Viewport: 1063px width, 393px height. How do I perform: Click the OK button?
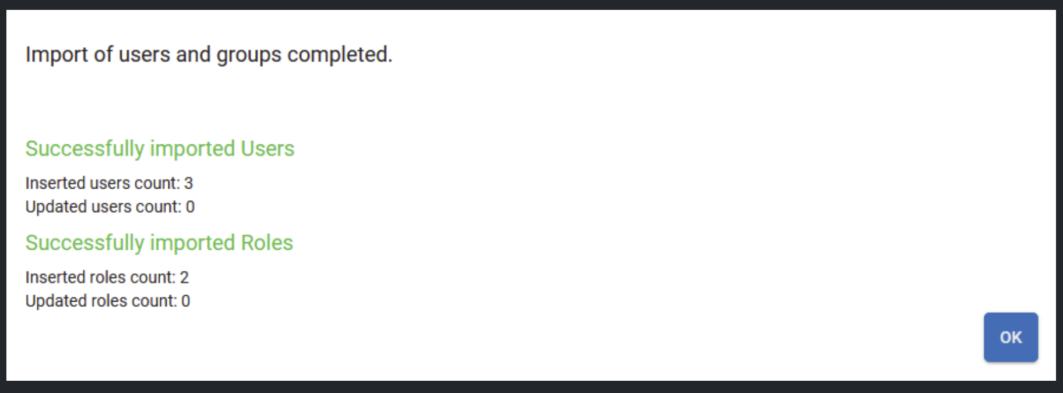coord(1011,337)
